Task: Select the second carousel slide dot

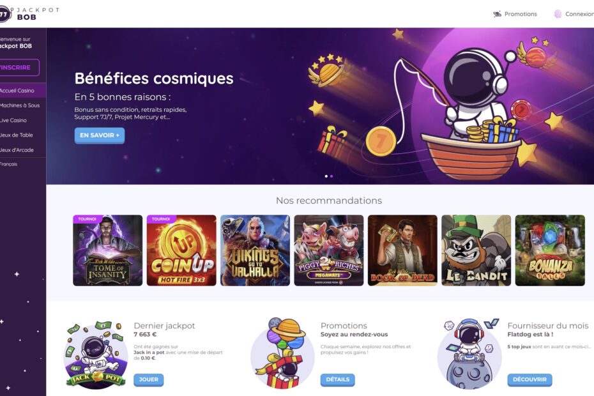Action: click(x=331, y=176)
